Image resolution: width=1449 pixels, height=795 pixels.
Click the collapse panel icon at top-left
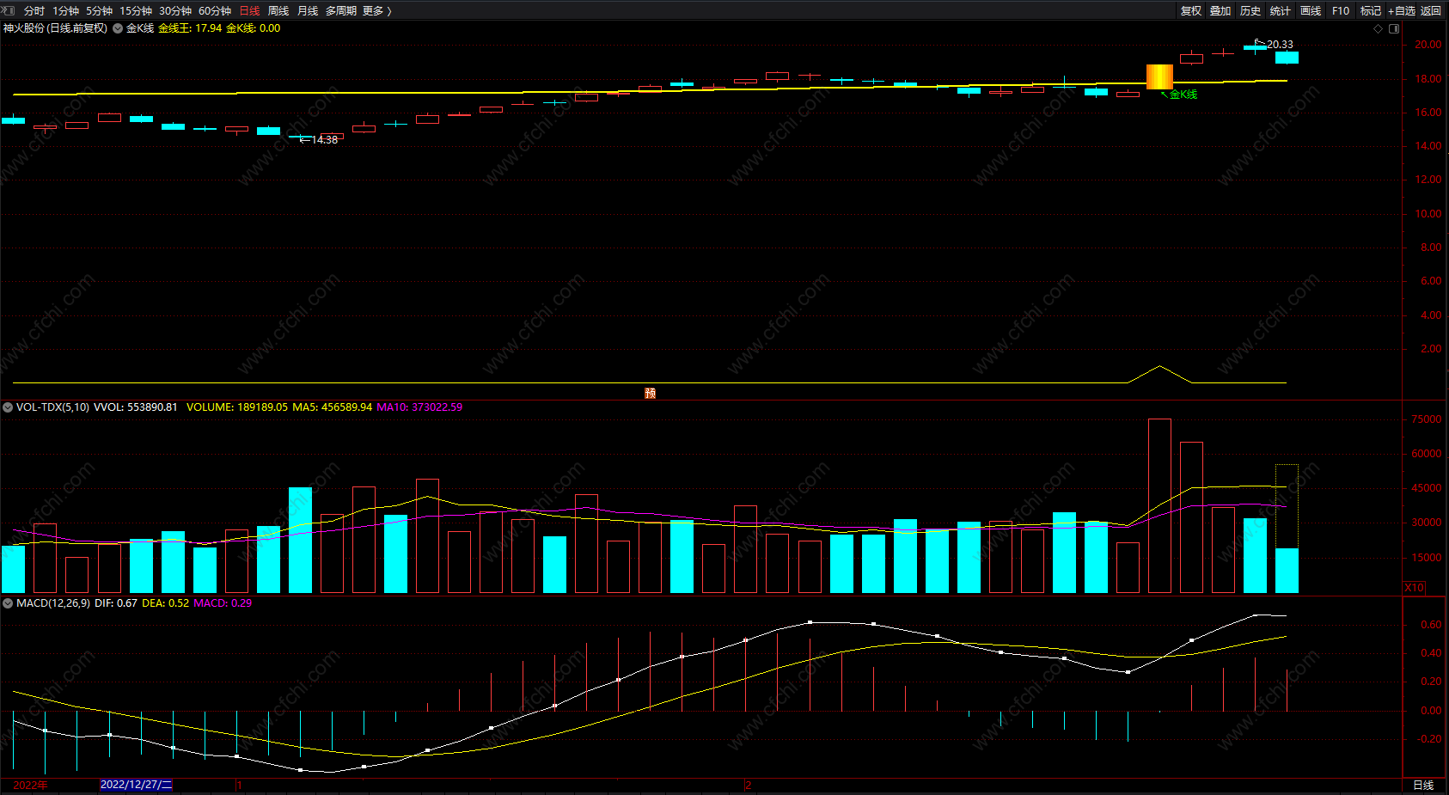(9, 10)
